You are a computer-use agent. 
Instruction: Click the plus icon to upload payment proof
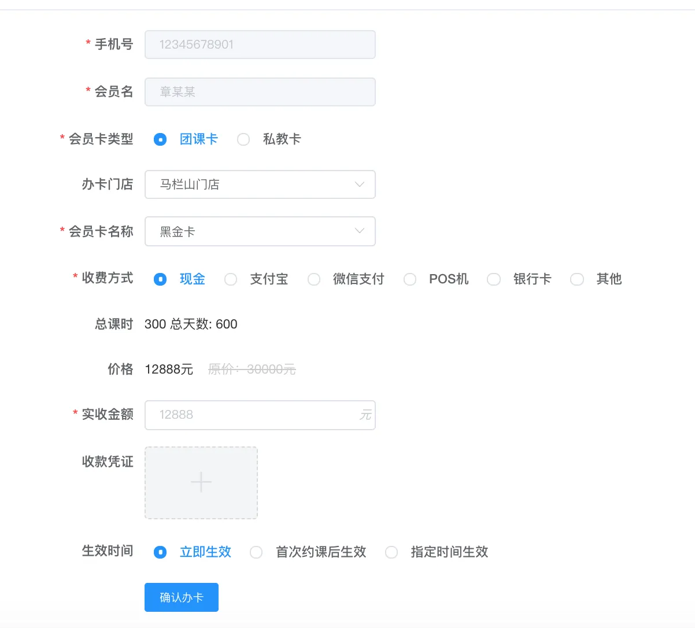pyautogui.click(x=201, y=482)
